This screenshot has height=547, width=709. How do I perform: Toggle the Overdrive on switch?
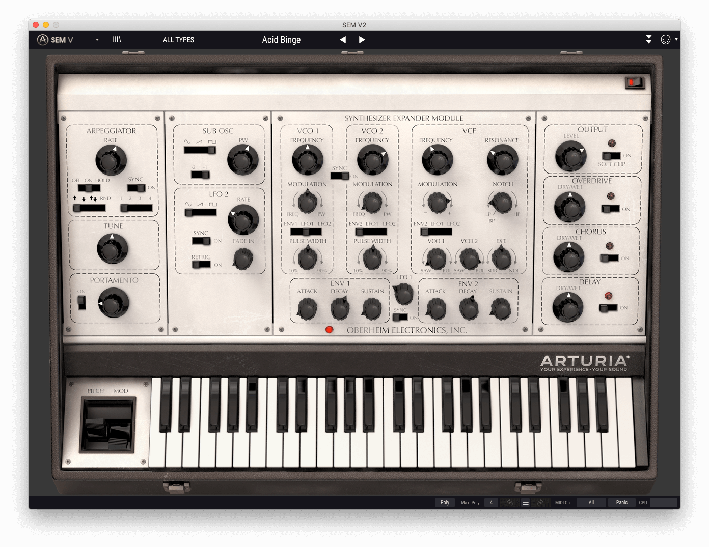(611, 209)
